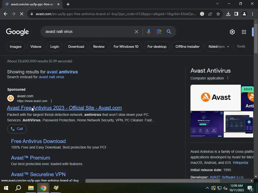The image size is (258, 193).
Task: Open the notification center icon
Action: pos(250,188)
